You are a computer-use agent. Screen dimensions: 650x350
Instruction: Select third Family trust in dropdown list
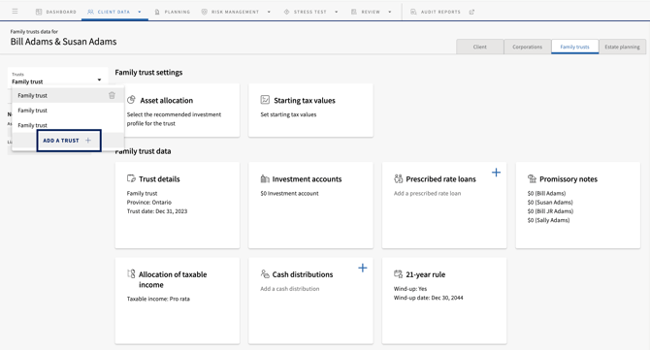[68, 125]
